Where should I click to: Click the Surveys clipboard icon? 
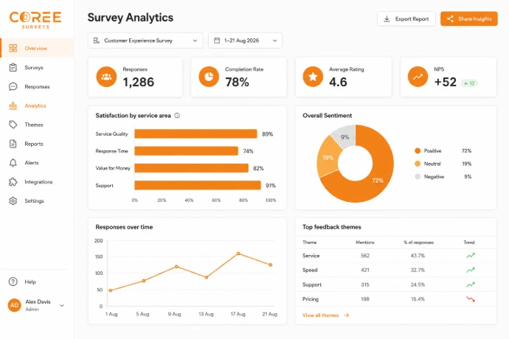[x=13, y=68]
